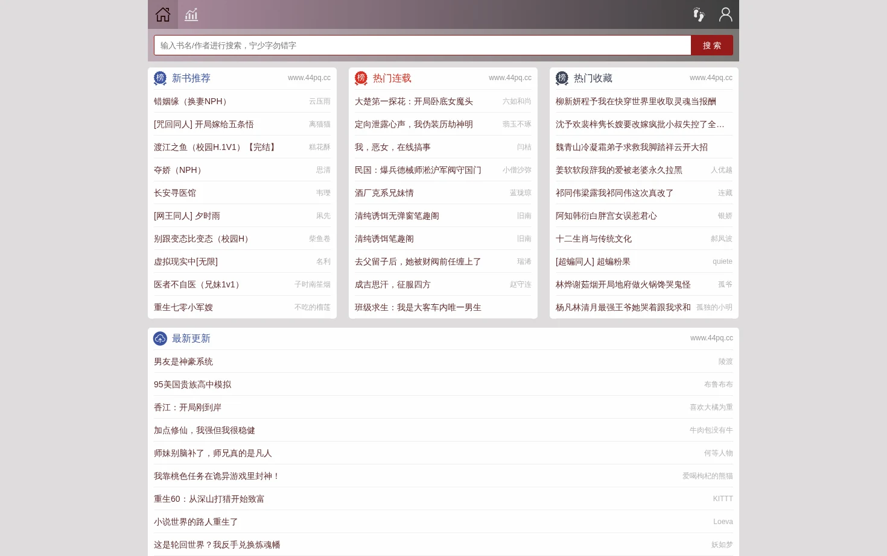Click author name 孤独的小明
Image resolution: width=887 pixels, height=556 pixels.
tap(714, 307)
